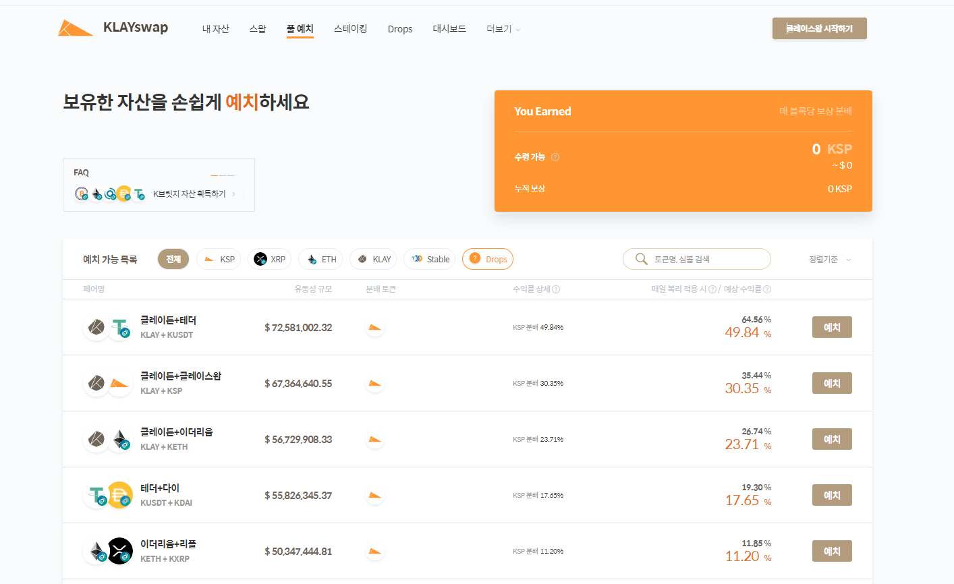Filter pools by Stable
The height and width of the screenshot is (584, 954).
[x=430, y=259]
